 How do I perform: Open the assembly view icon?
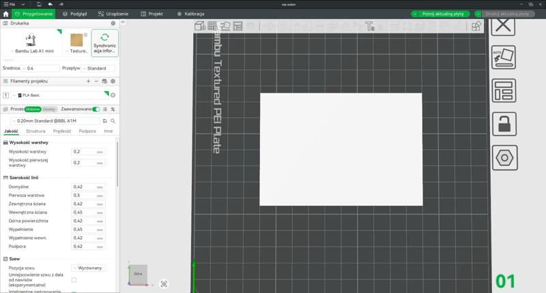[x=476, y=26]
